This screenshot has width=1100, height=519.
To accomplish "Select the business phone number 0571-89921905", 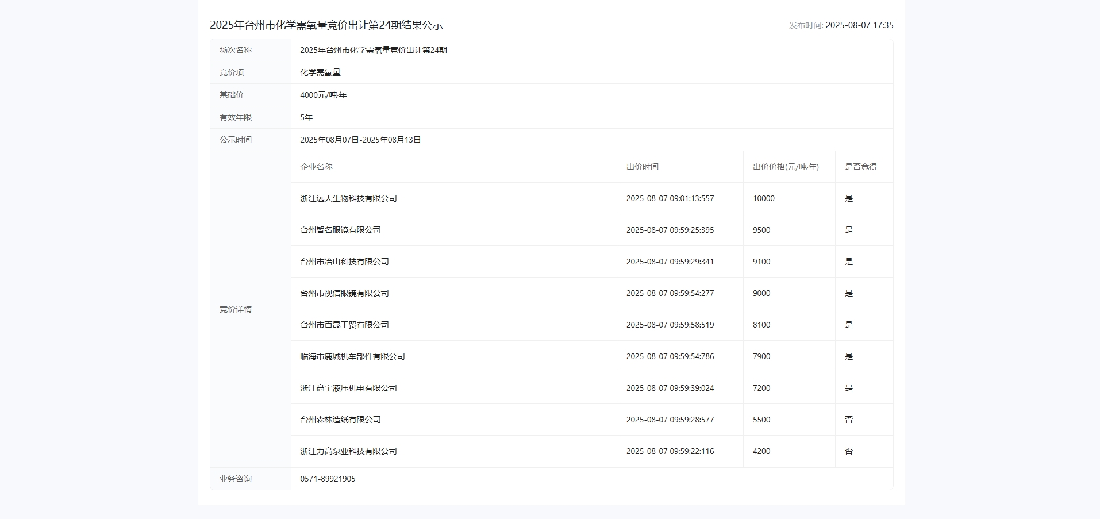I will tap(328, 478).
